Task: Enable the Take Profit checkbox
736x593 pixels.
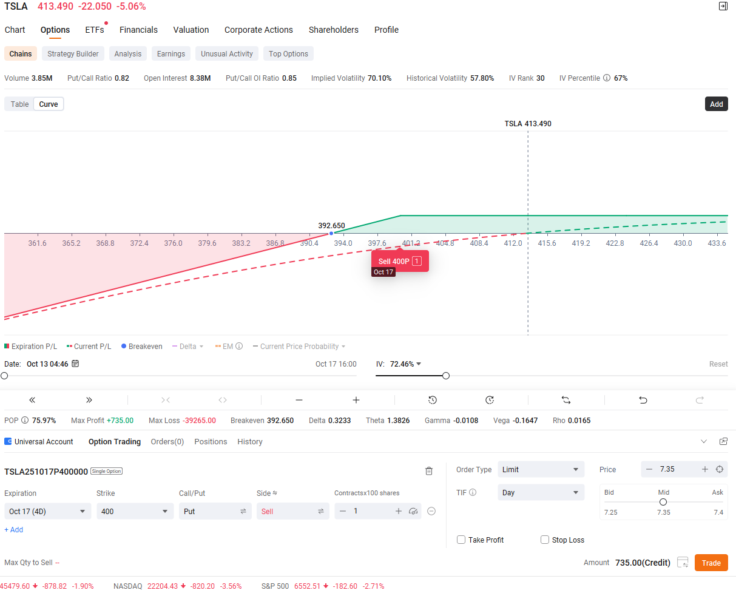Action: coord(461,540)
